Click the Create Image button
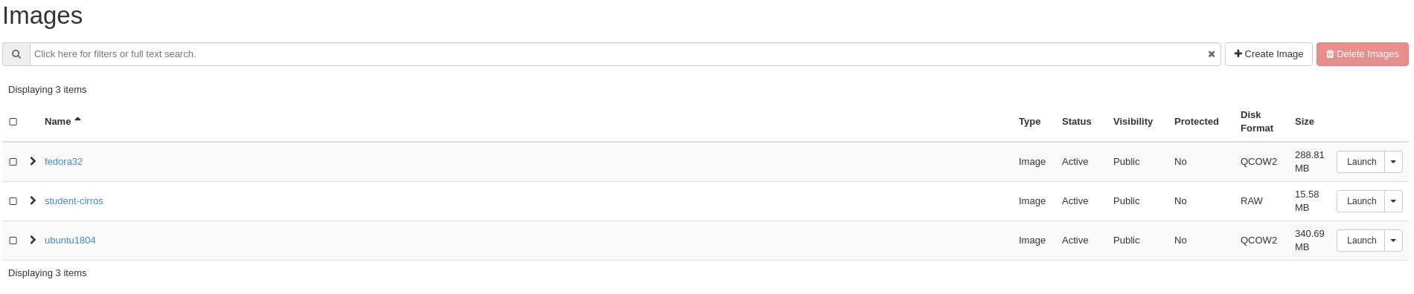This screenshot has width=1414, height=294. point(1268,54)
